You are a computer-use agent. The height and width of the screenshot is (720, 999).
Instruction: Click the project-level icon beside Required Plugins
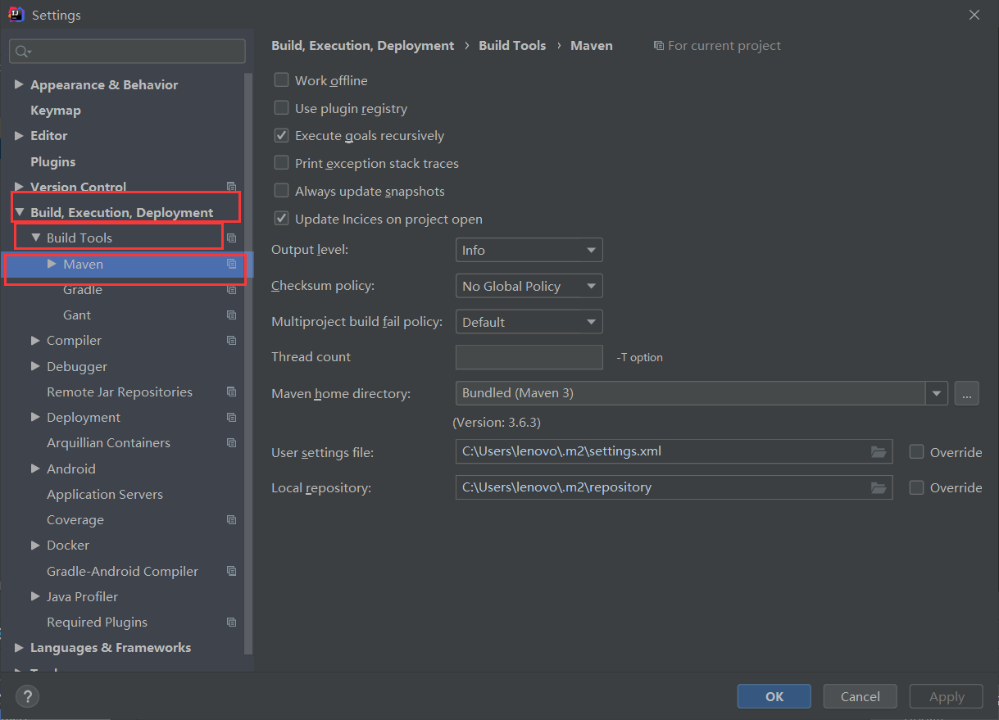point(231,623)
